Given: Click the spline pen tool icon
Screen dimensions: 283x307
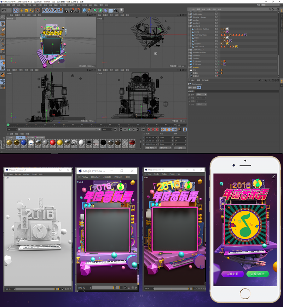Looking at the screenshot, I should (x=90, y=10).
